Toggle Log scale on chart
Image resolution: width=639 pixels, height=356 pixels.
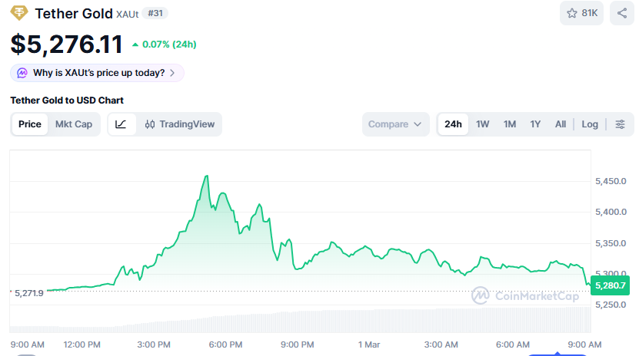click(590, 124)
